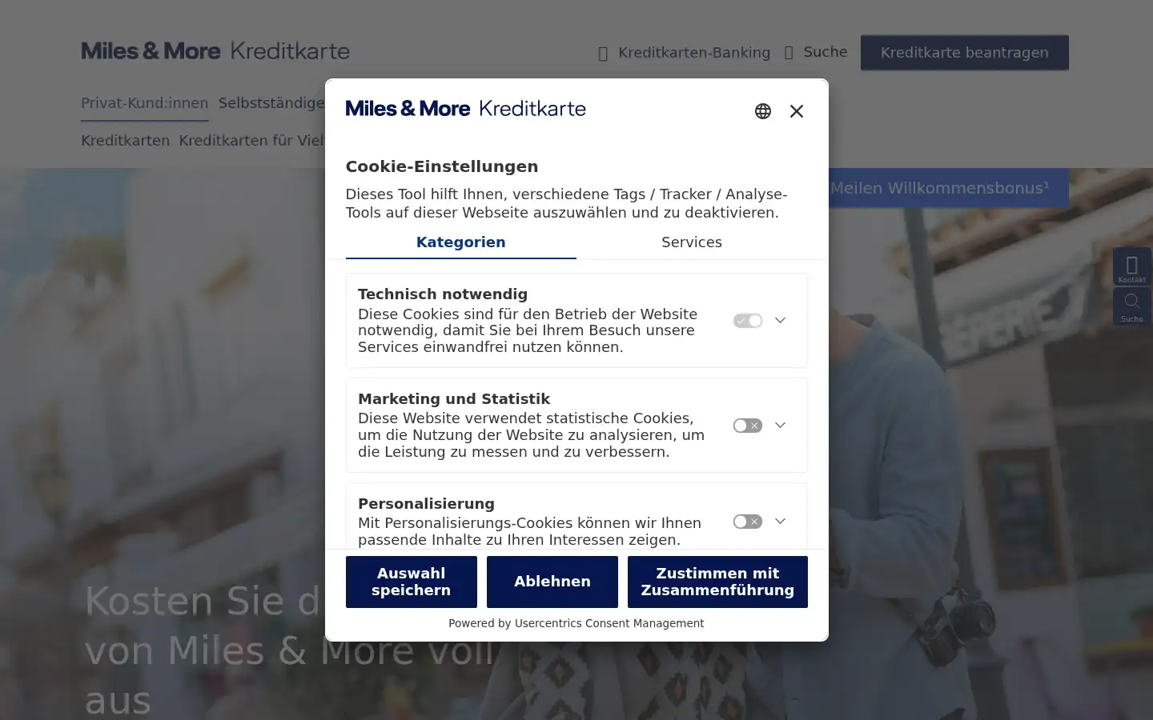Click Powered by Usercentrics Consent Management
This screenshot has height=720, width=1153.
[576, 623]
